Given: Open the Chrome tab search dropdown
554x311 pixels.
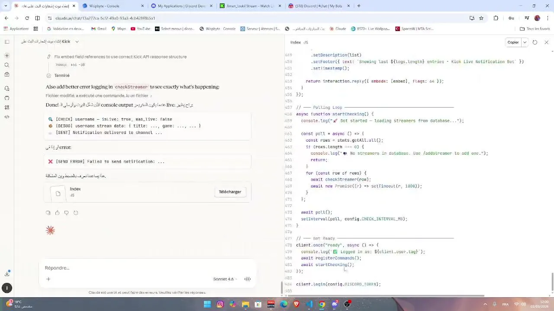Looking at the screenshot, I should pyautogui.click(x=6, y=6).
